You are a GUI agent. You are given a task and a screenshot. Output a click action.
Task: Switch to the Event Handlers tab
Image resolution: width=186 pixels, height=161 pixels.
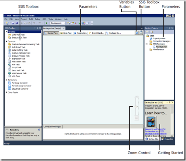coord(96,33)
